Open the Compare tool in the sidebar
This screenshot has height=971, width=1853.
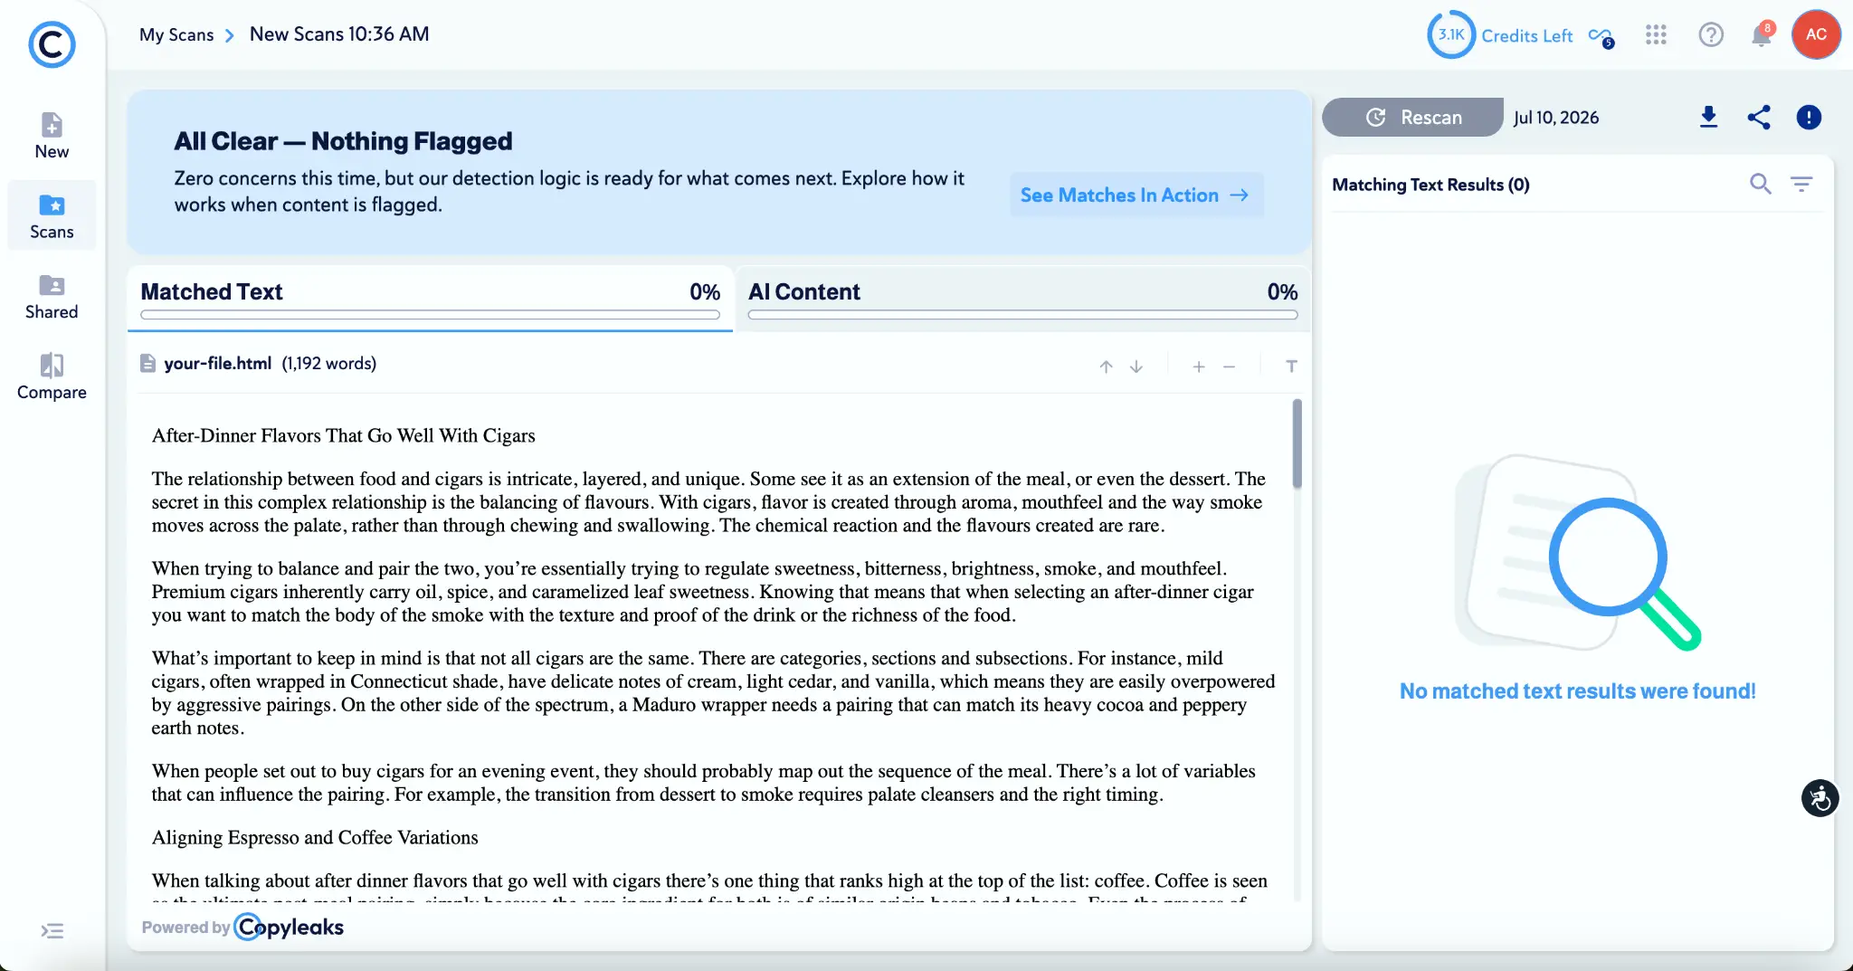tap(52, 376)
